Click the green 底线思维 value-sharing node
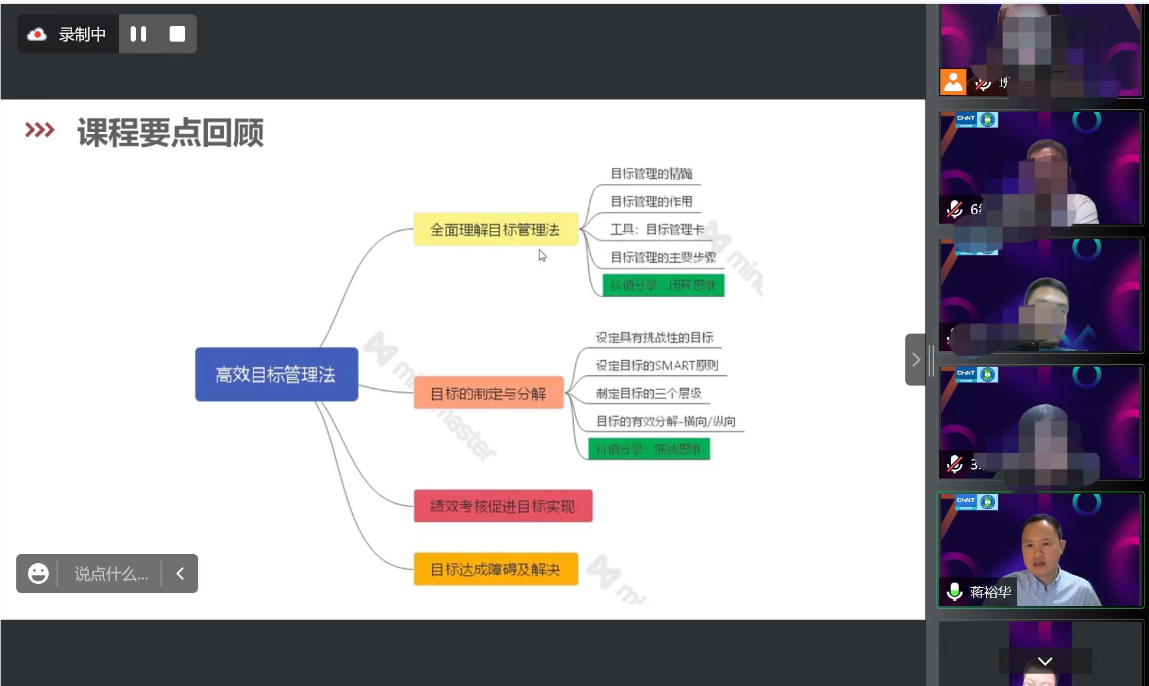Viewport: 1149px width, 686px height. (649, 449)
